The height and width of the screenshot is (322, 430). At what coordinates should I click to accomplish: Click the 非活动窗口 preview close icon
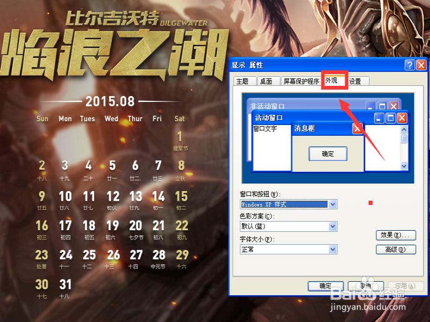pyautogui.click(x=394, y=106)
